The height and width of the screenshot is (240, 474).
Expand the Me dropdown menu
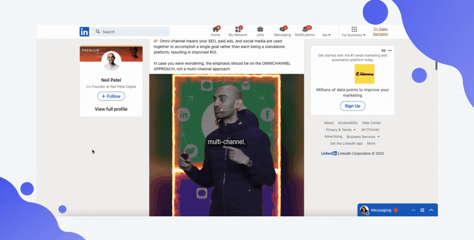point(327,35)
